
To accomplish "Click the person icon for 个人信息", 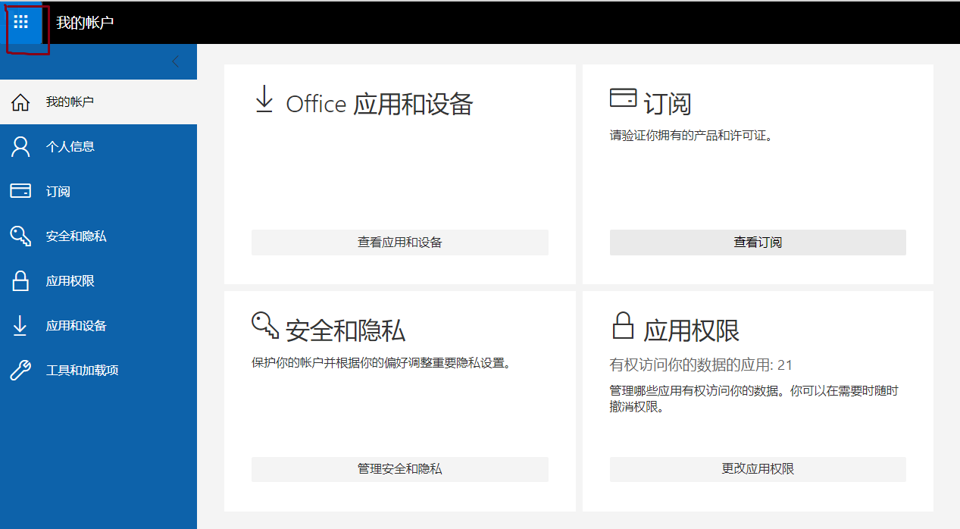I will 20,147.
